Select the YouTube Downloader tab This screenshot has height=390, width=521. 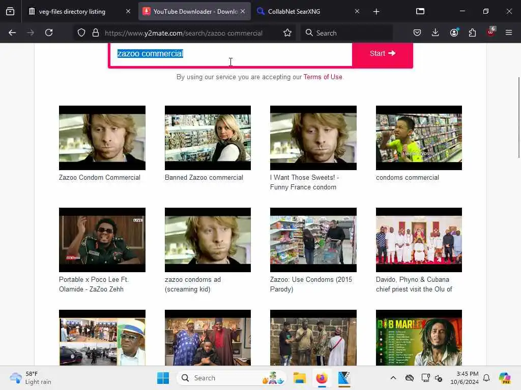tap(194, 12)
